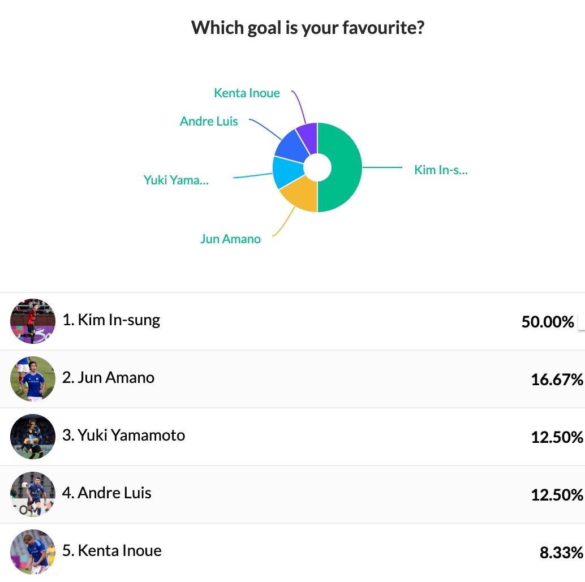Screen dimensions: 585x582
Task: Click Andre Luis's avatar thumbnail
Action: [x=33, y=494]
